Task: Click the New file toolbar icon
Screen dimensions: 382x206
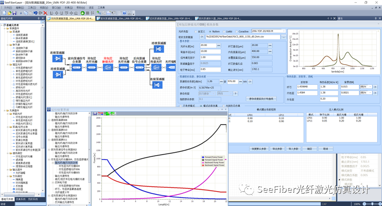Action: pos(4,13)
